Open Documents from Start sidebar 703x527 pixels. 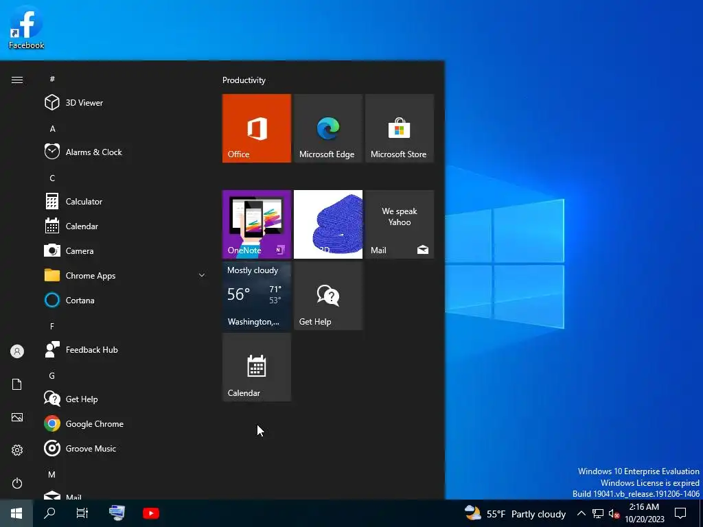click(17, 384)
